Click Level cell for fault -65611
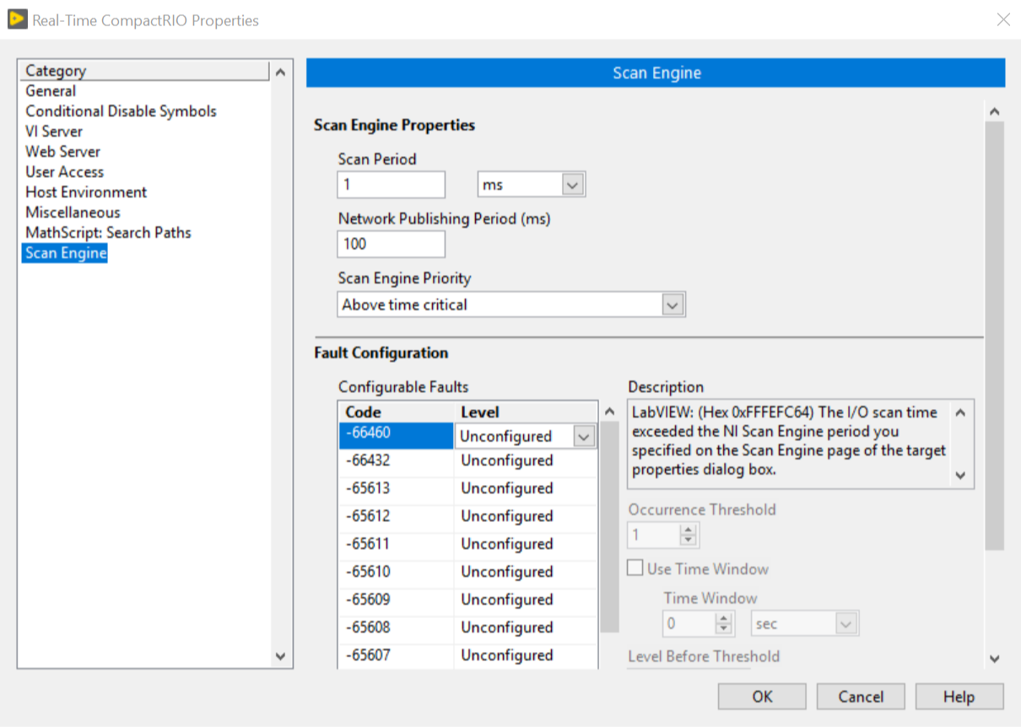 (x=526, y=544)
